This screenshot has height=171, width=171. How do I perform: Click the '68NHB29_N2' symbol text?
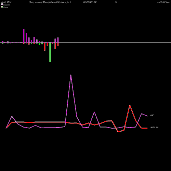90,2
